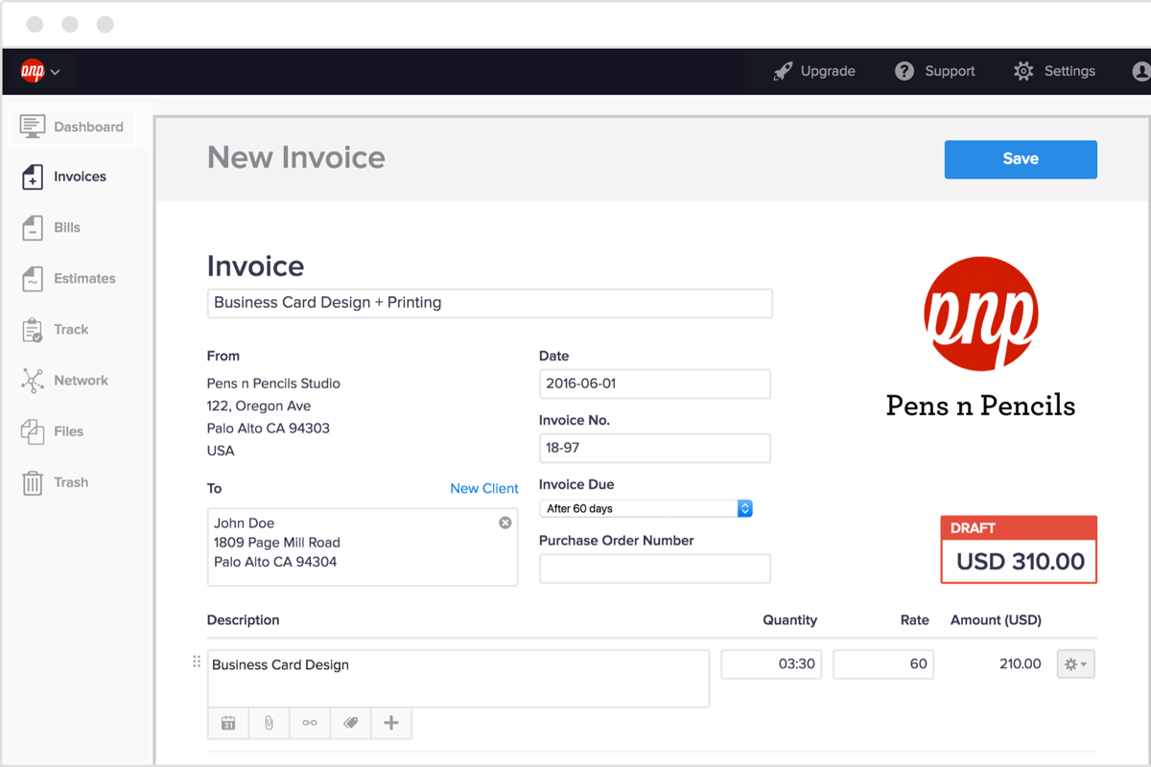The image size is (1151, 767).
Task: Click the 'New Invoice' page heading
Action: (x=296, y=157)
